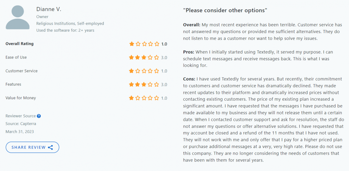Click the Overall Rating label

pyautogui.click(x=19, y=44)
